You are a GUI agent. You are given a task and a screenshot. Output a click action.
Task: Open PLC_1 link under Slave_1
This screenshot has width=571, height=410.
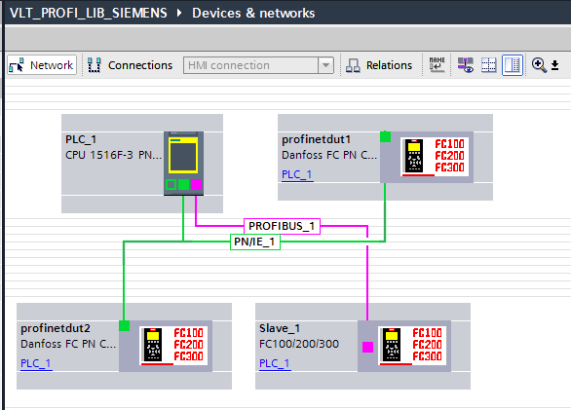click(x=275, y=363)
